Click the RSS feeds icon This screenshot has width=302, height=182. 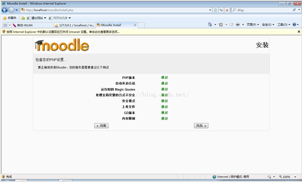click(221, 24)
